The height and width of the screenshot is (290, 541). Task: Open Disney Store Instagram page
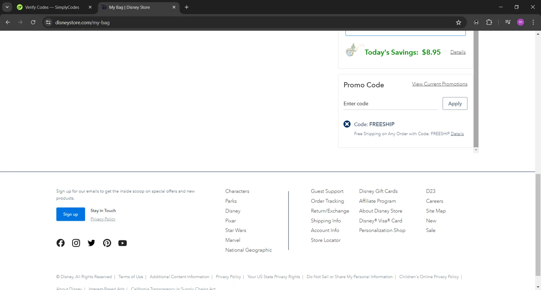coord(76,243)
